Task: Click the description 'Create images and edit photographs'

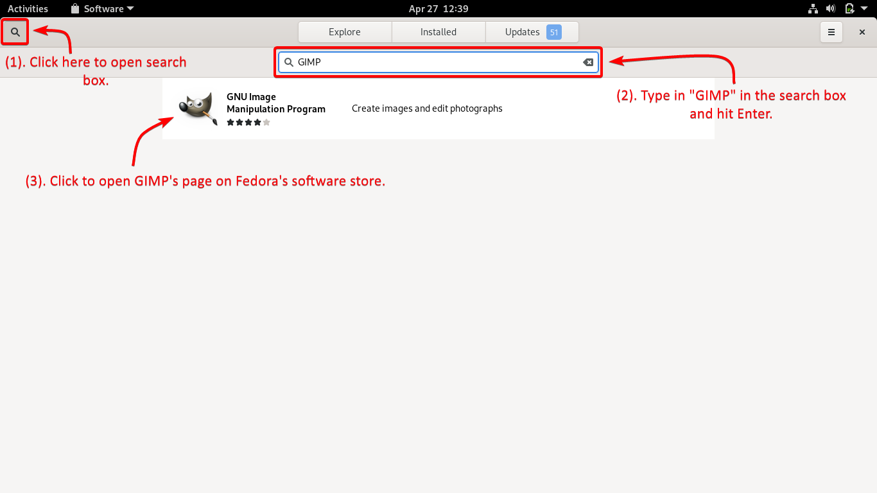Action: point(427,108)
